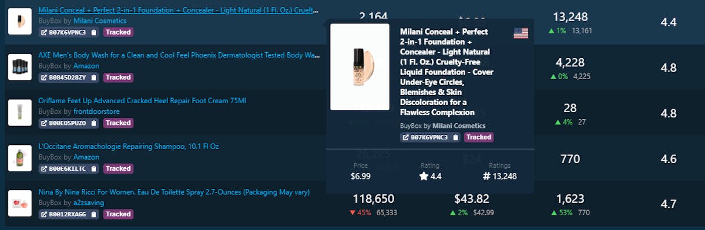Copy ASIN B00EO5PUZO using clipboard icon
The width and height of the screenshot is (705, 230).
[94, 123]
